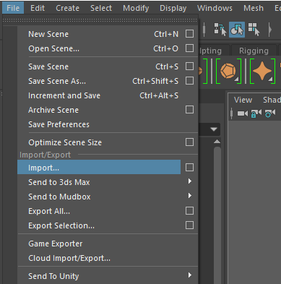The image size is (281, 284).
Task: Open the File menu
Action: (13, 8)
